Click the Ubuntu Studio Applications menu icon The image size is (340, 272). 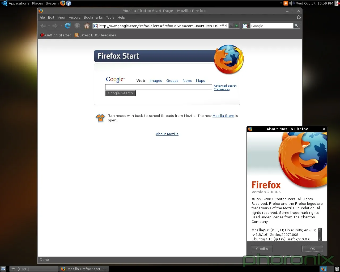click(x=5, y=3)
